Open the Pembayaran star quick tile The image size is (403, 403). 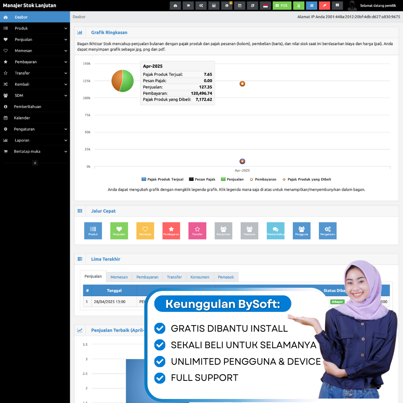click(x=171, y=231)
